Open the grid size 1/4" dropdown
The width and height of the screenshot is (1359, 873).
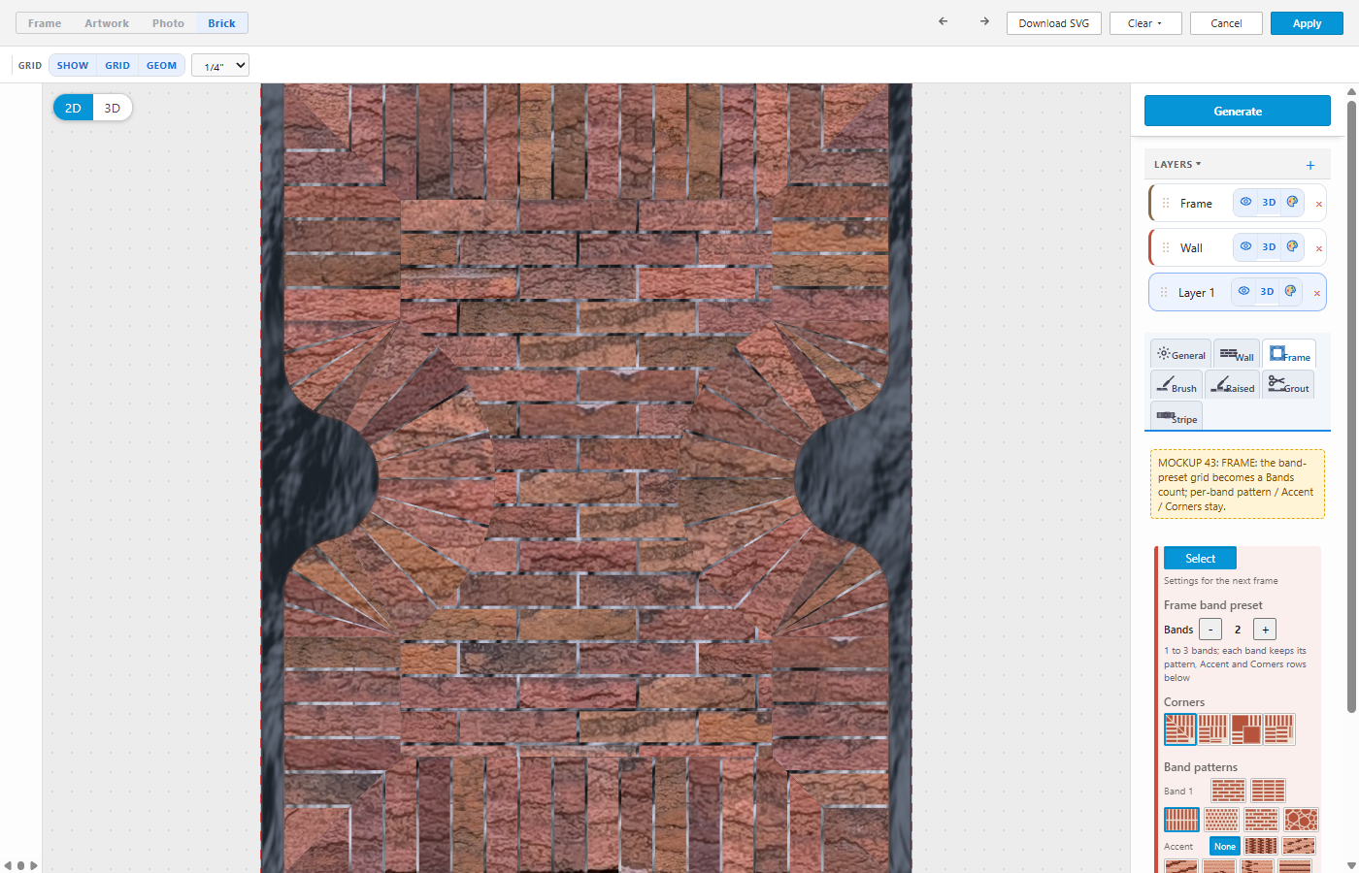(x=220, y=65)
